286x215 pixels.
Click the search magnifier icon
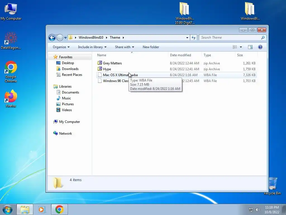[x=263, y=38]
